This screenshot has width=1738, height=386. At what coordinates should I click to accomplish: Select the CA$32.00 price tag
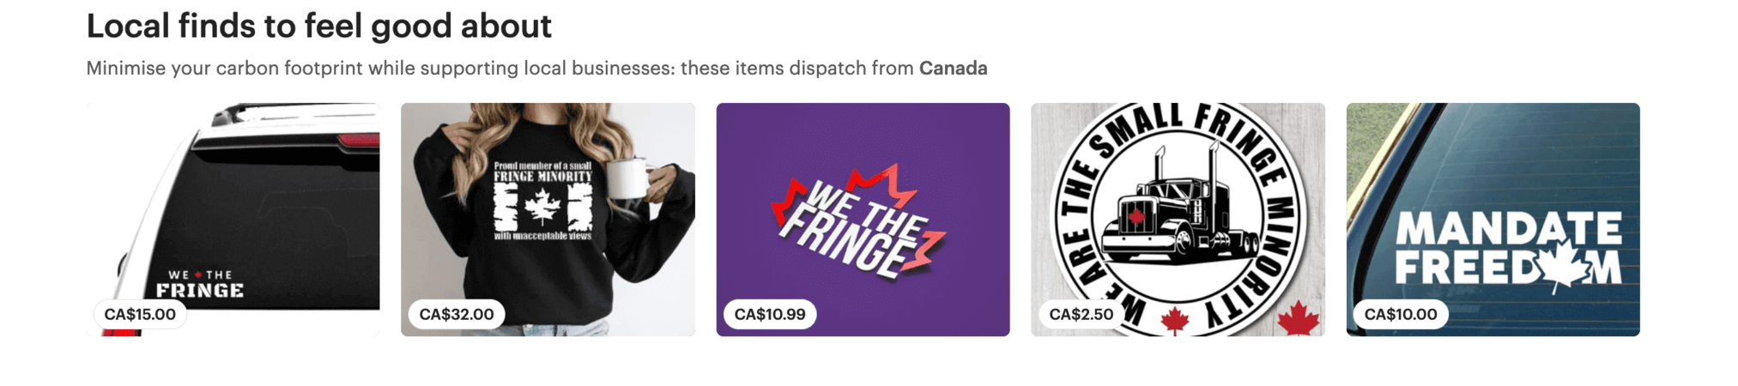click(457, 315)
